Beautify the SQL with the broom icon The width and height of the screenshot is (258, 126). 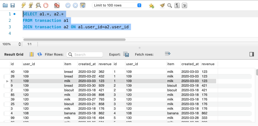pos(162,5)
